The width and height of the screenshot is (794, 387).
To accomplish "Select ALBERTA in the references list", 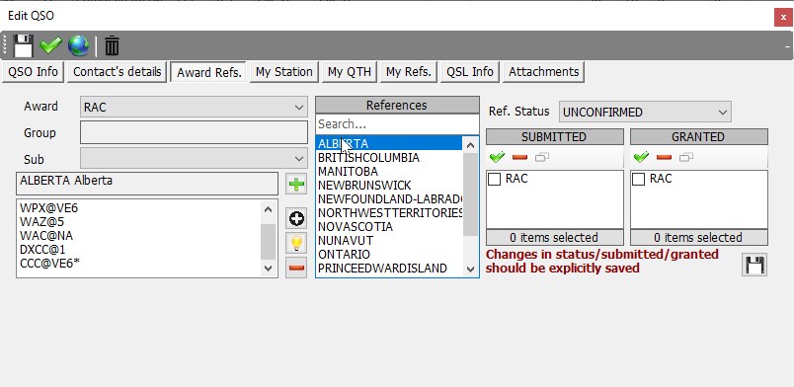I will 389,144.
